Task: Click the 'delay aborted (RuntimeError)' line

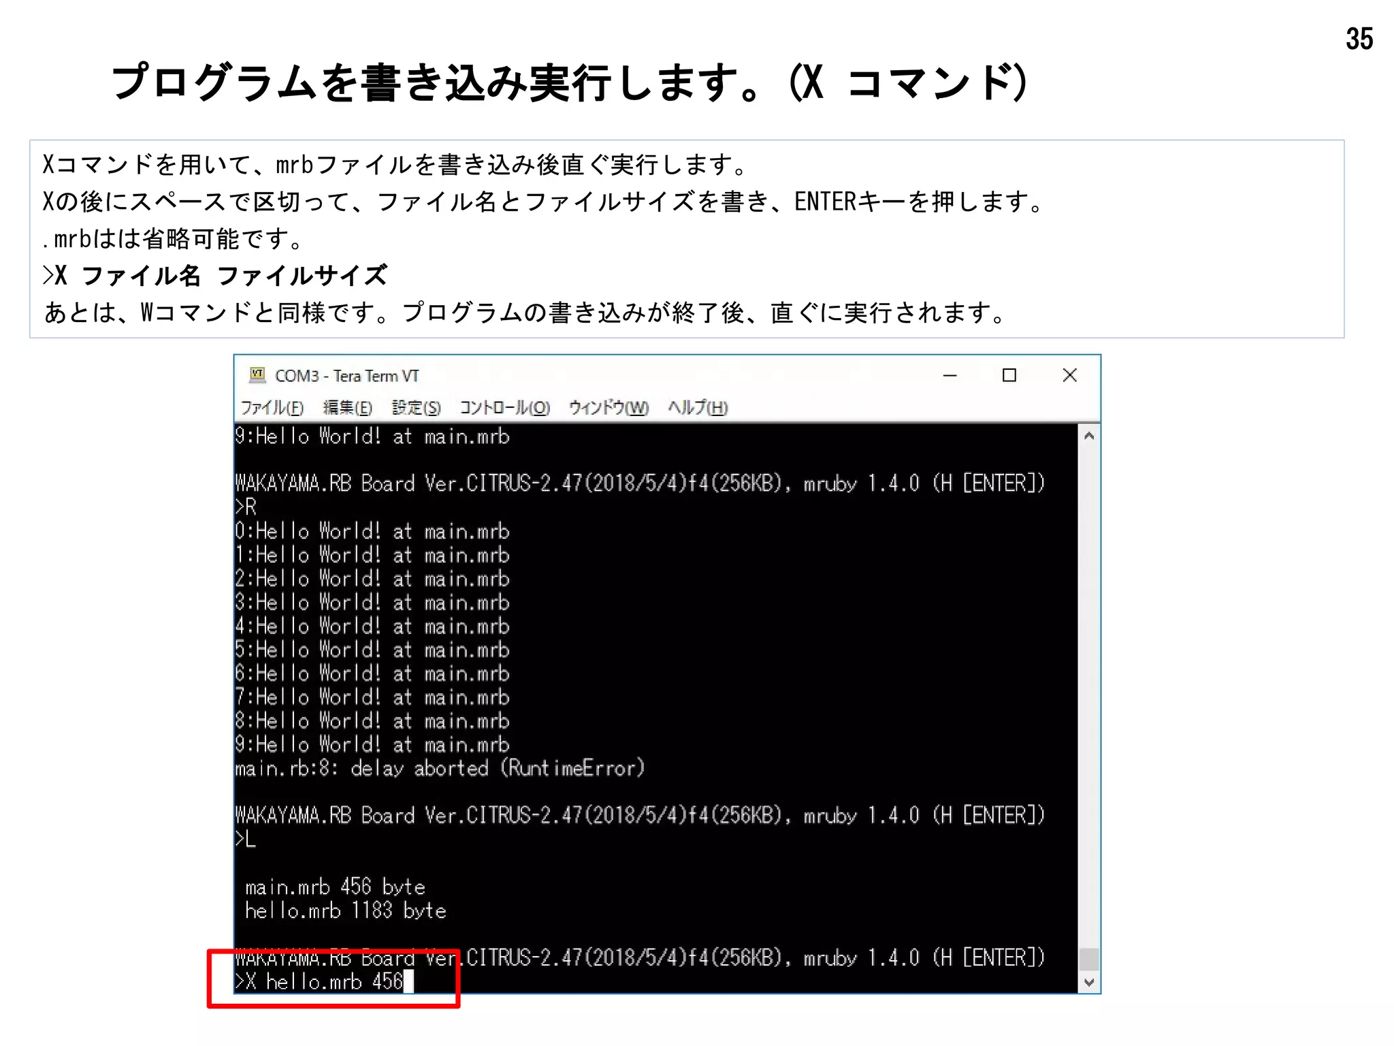Action: tap(440, 768)
